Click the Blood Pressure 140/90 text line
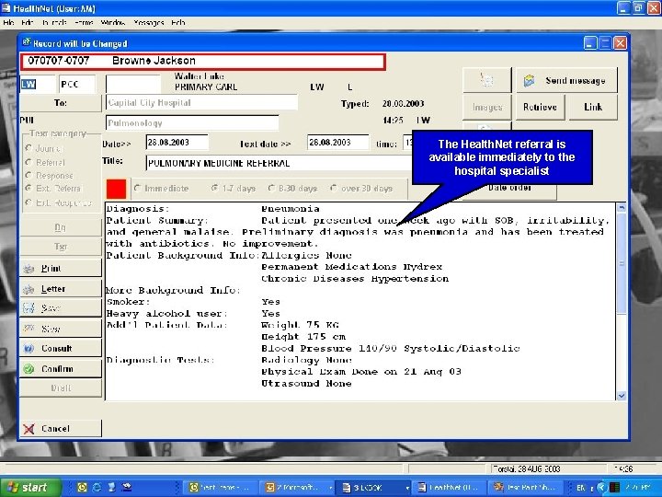Image resolution: width=662 pixels, height=497 pixels. click(x=391, y=348)
